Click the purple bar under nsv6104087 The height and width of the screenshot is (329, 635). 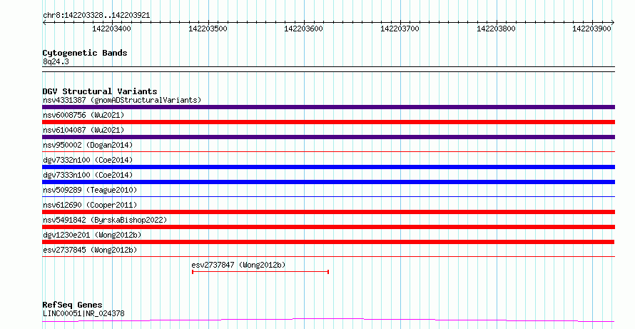[x=328, y=137]
